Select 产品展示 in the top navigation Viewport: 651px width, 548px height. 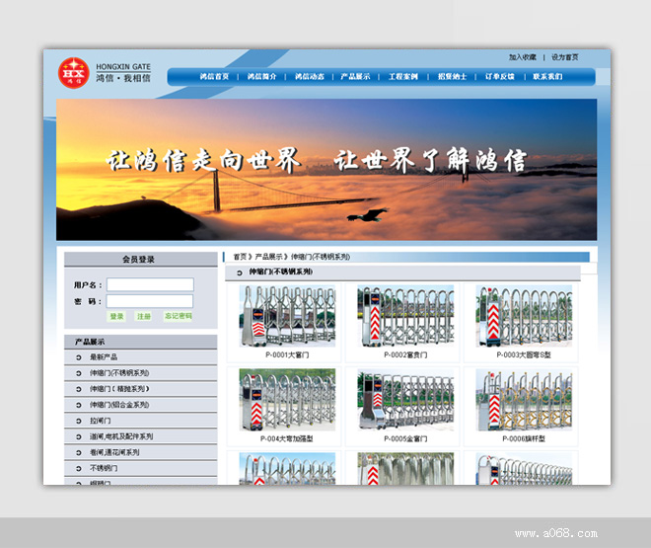[x=355, y=76]
